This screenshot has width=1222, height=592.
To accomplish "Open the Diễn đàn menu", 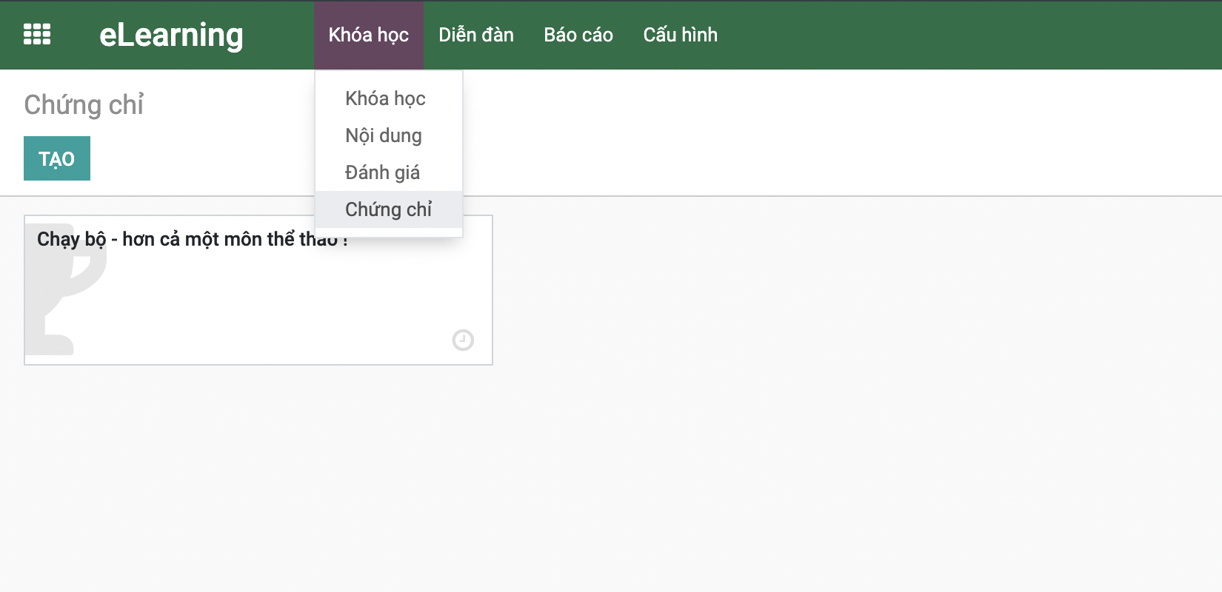I will coord(475,35).
